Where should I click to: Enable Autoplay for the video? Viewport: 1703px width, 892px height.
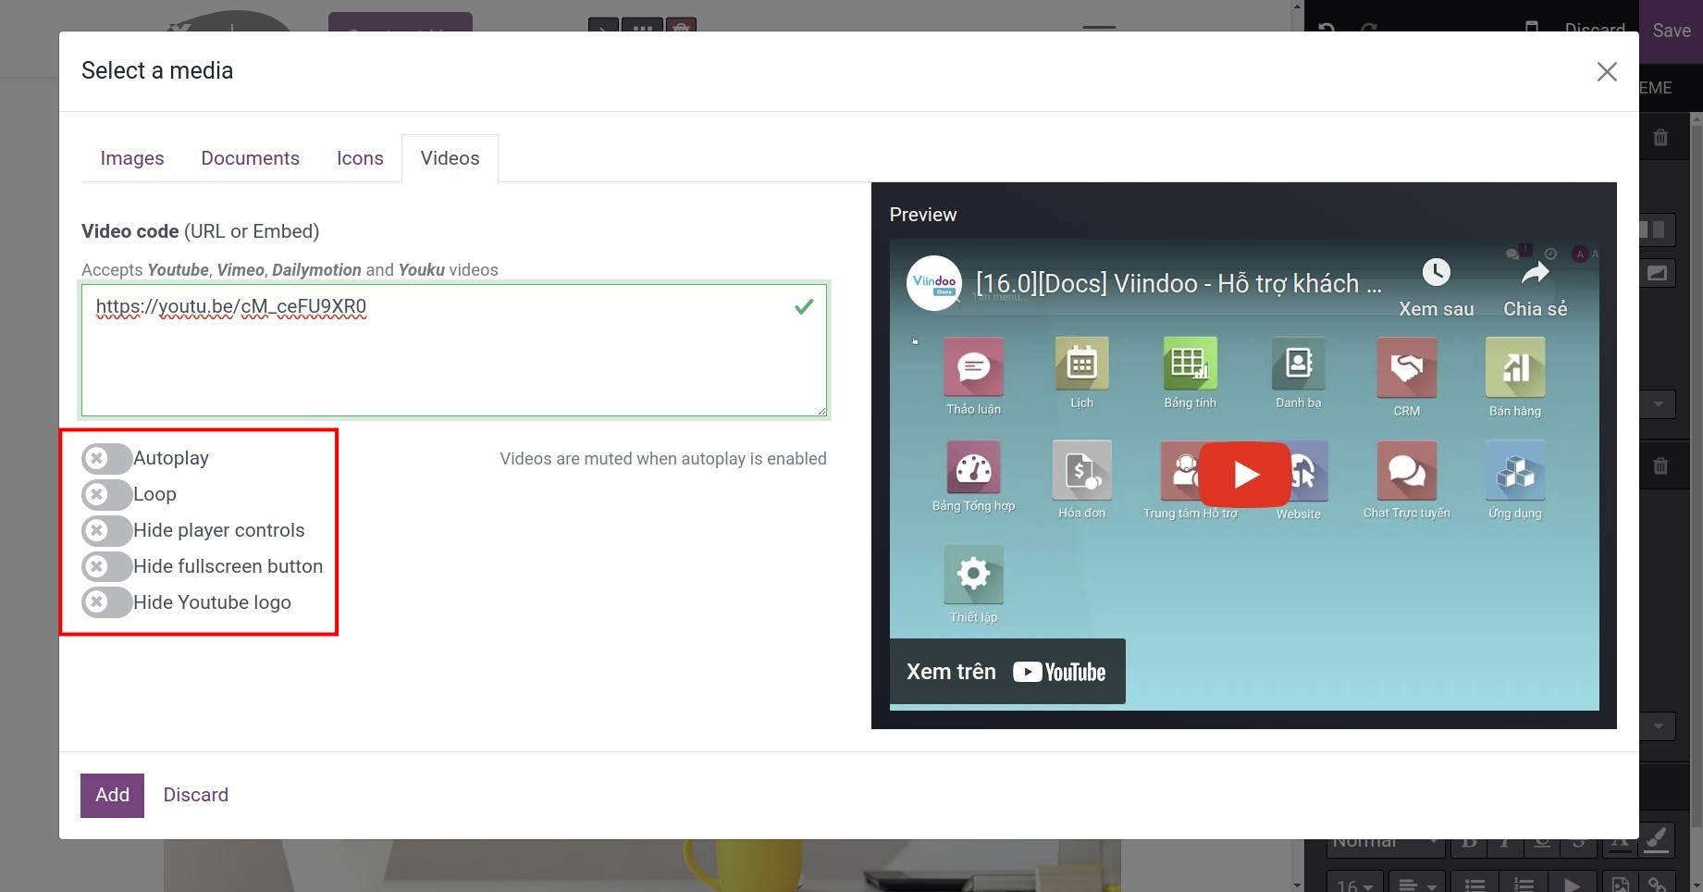point(105,457)
